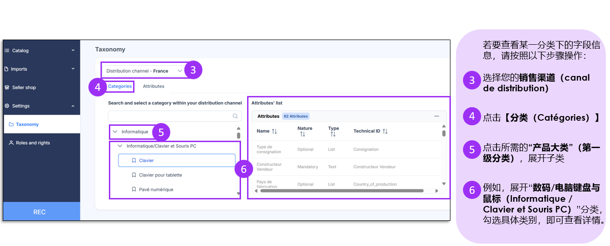Click the bookmark icon beside Clavier
The height and width of the screenshot is (246, 610).
point(134,161)
